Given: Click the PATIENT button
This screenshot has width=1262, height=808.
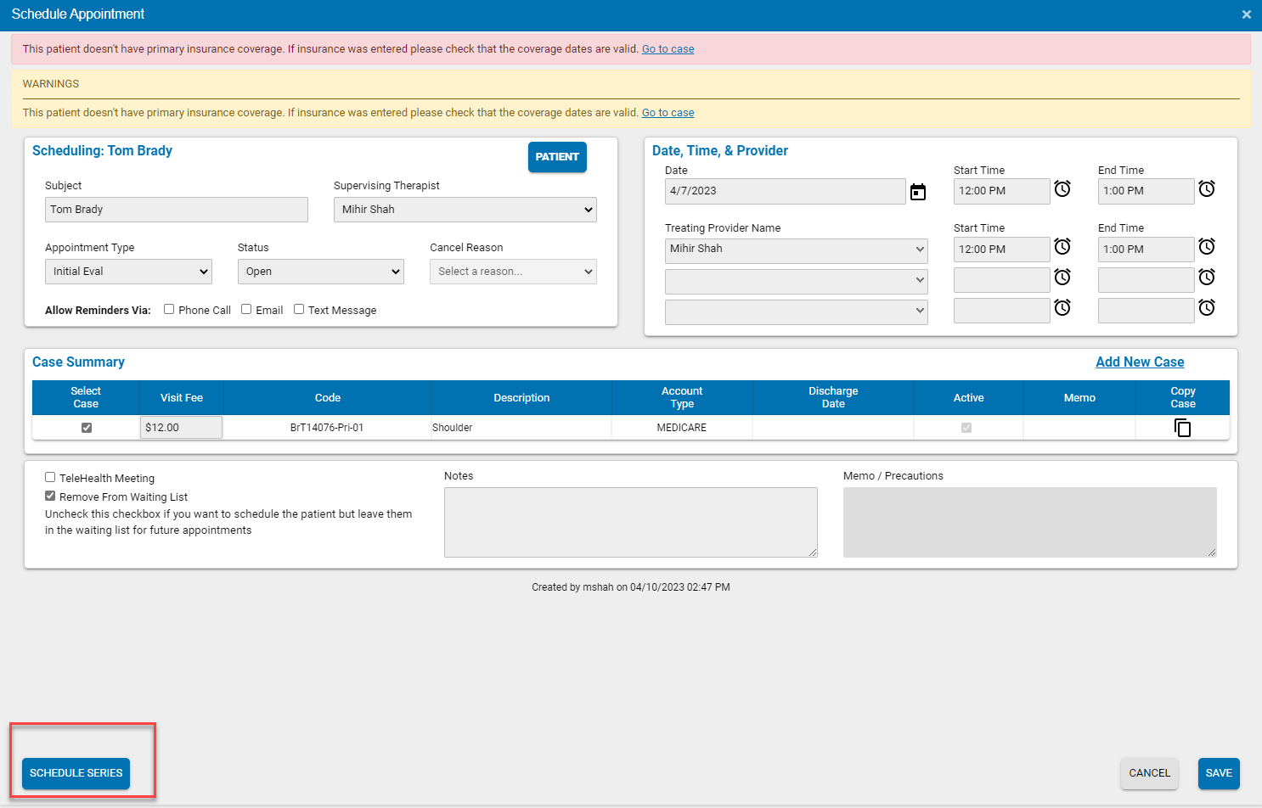Looking at the screenshot, I should click(x=557, y=157).
